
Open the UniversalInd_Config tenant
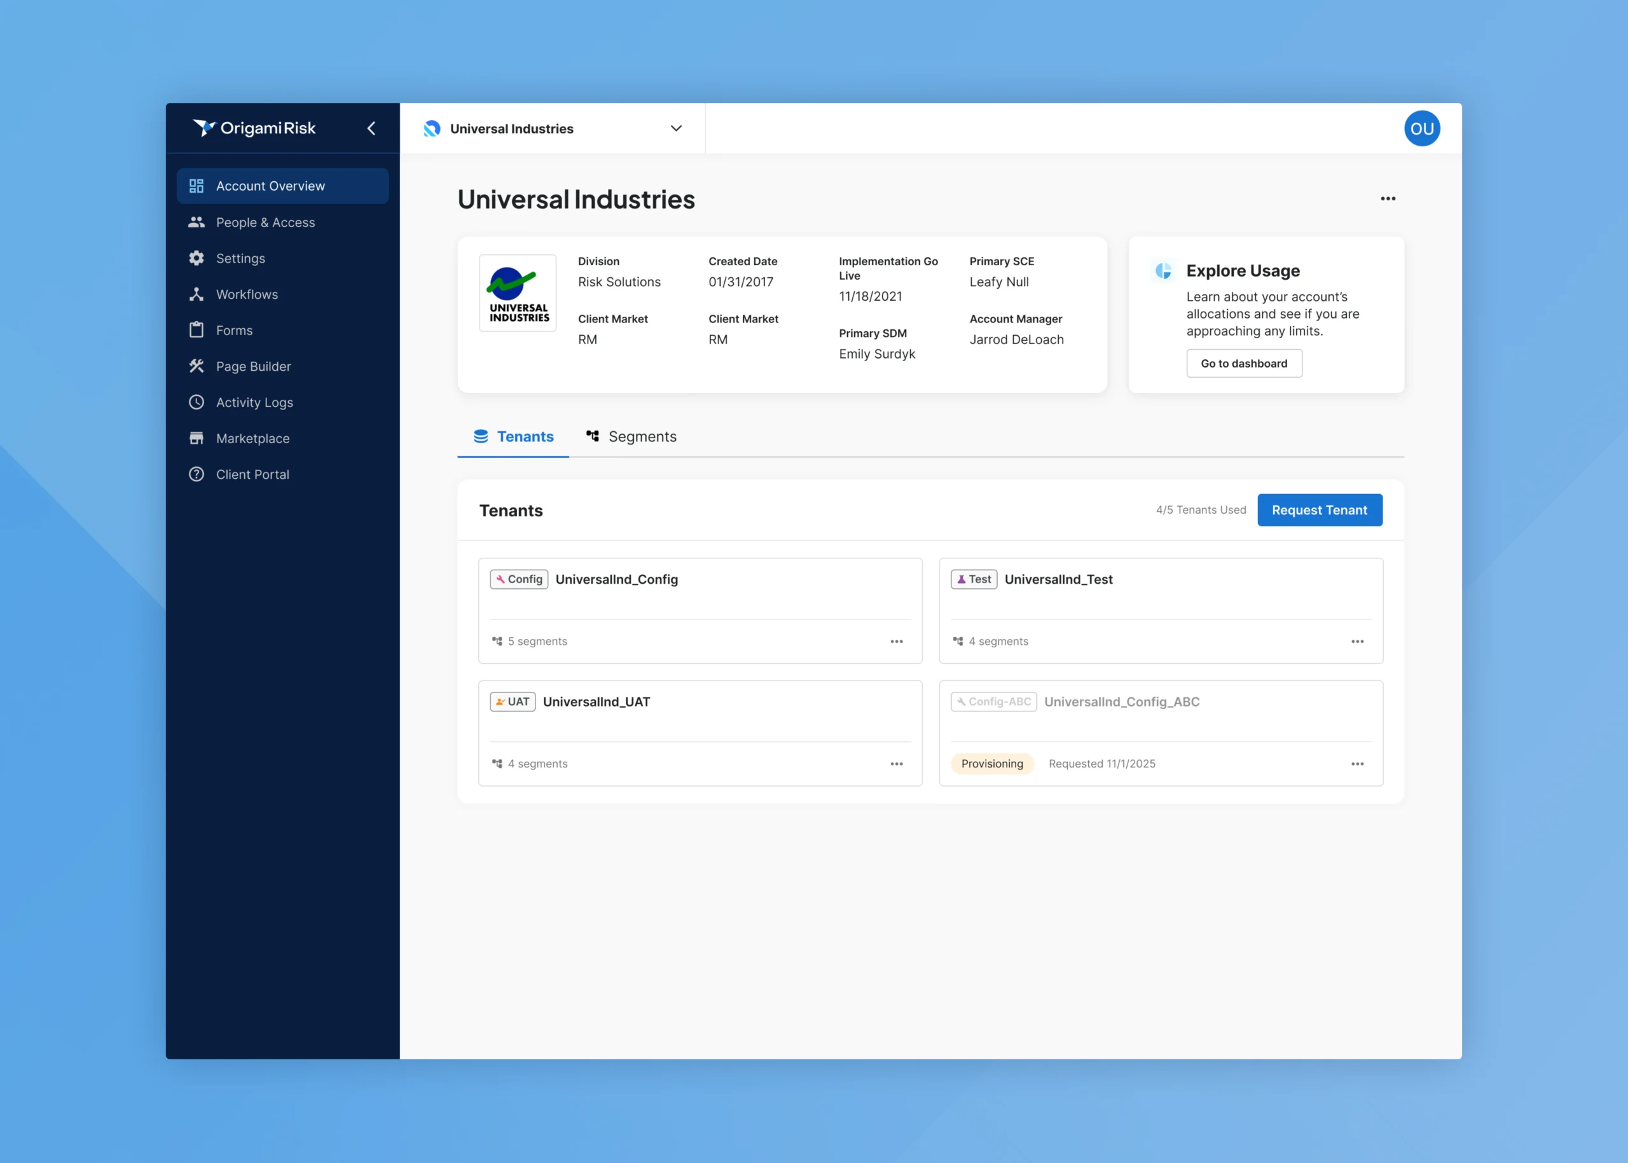point(616,579)
